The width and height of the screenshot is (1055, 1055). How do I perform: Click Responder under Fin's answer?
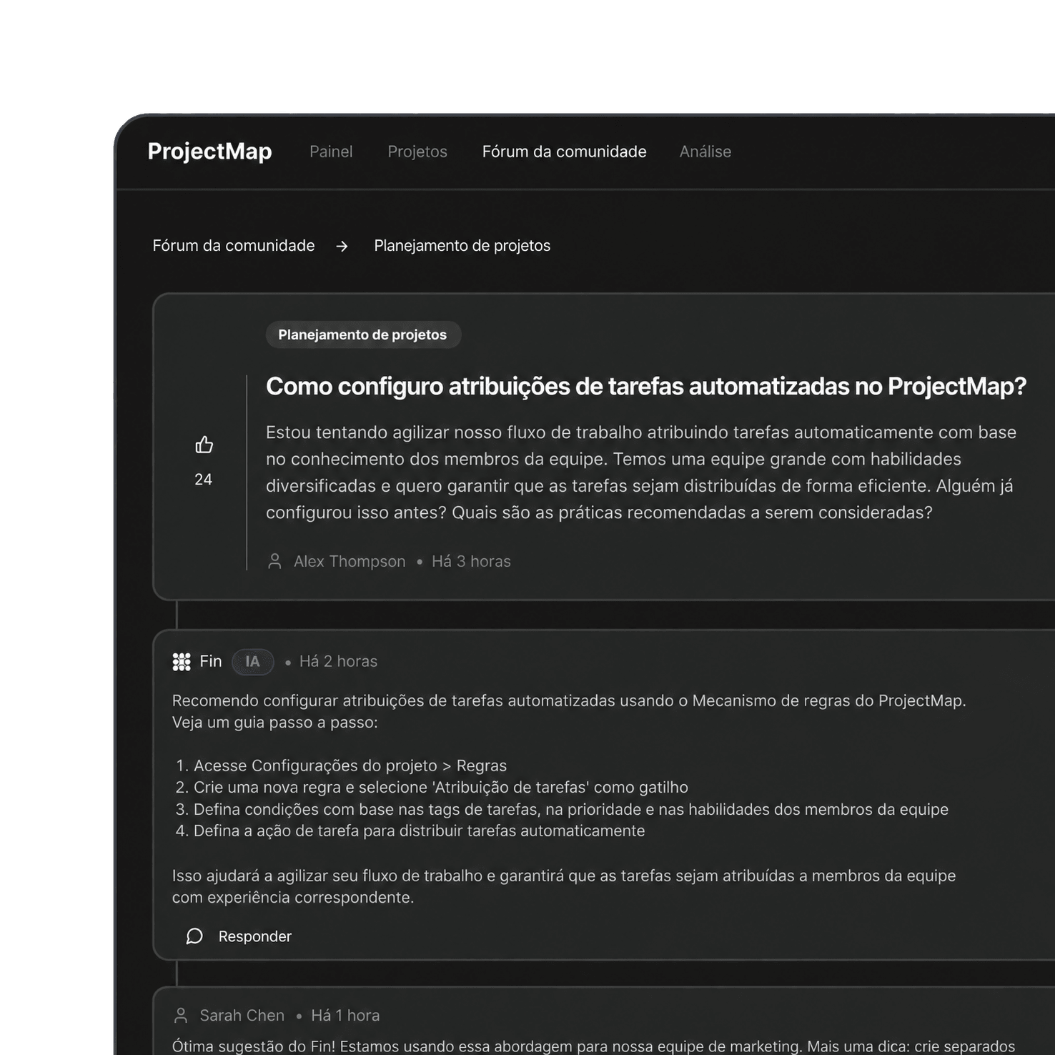tap(255, 936)
